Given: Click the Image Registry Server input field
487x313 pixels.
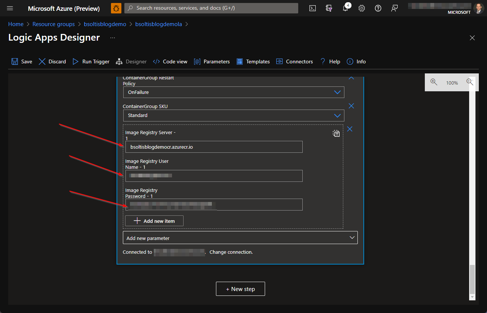Looking at the screenshot, I should click(214, 147).
